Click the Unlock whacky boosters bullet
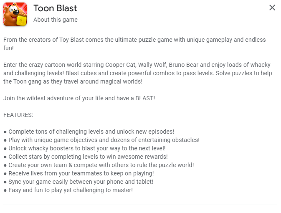 click(84, 148)
